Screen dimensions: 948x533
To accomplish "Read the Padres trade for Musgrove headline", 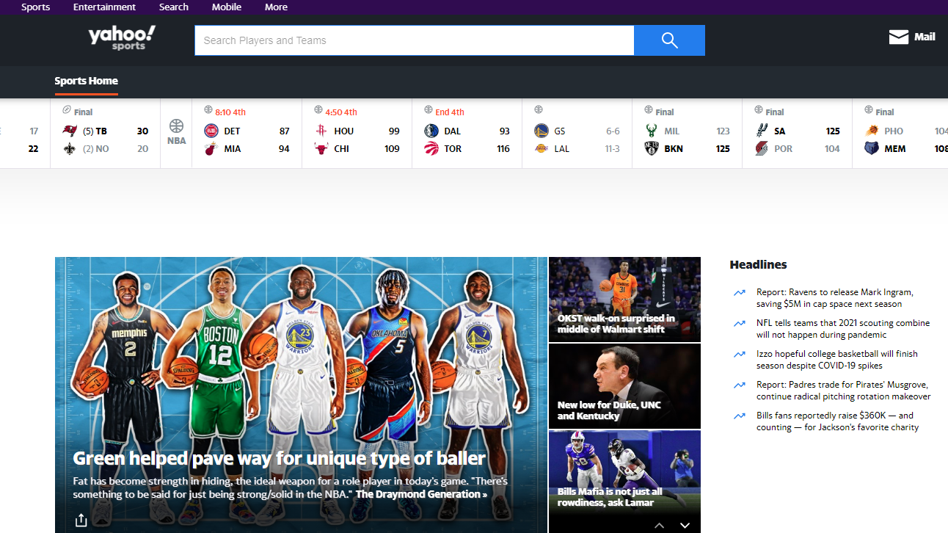I will [x=843, y=391].
